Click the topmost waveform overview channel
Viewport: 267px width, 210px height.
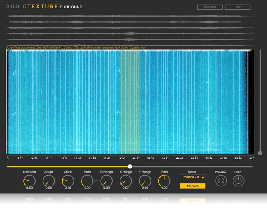coord(130,16)
